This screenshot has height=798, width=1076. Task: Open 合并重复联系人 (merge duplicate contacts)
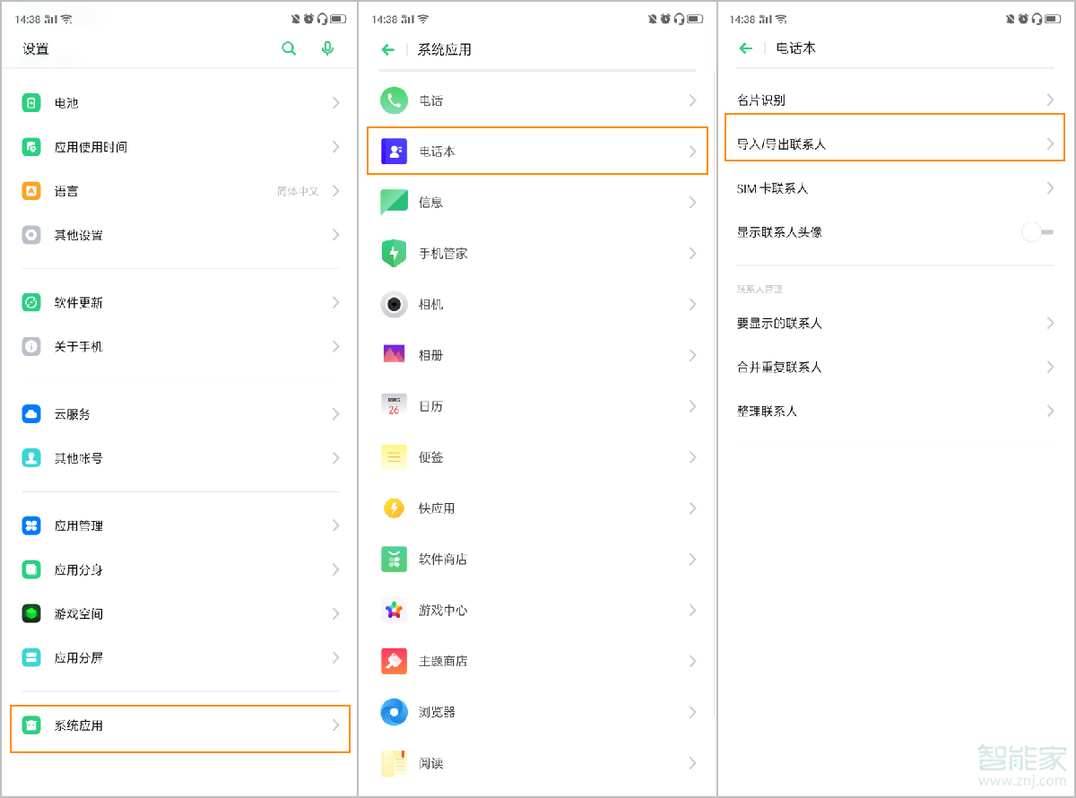(894, 366)
